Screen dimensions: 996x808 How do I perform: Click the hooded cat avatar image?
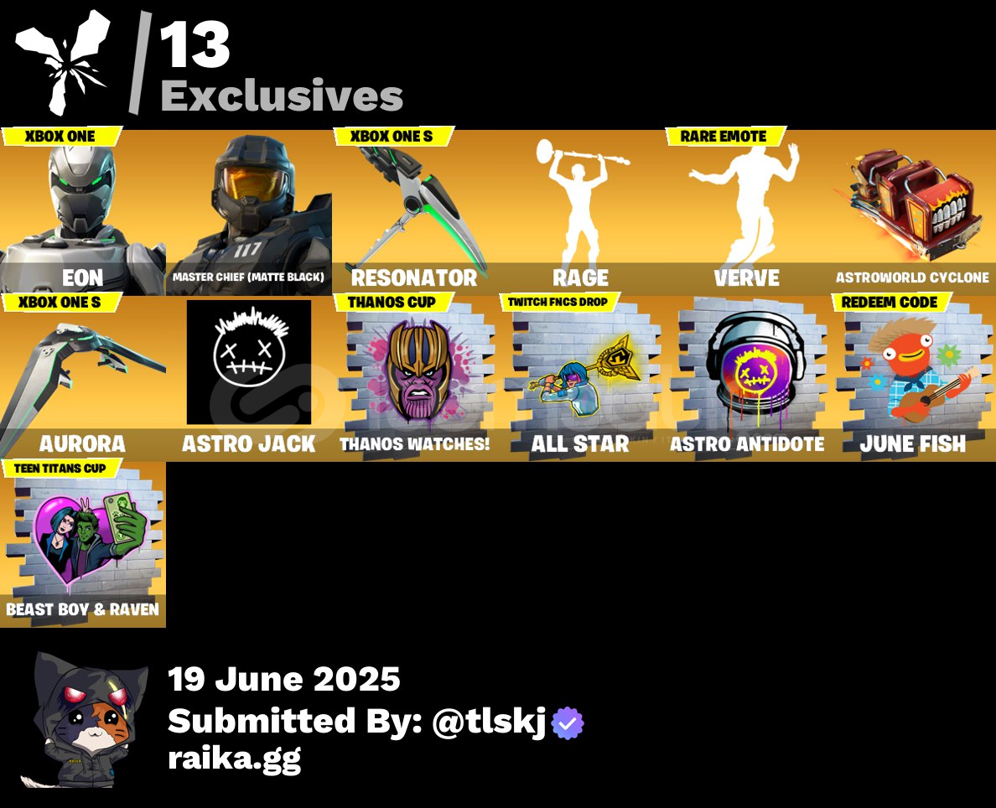coord(84,719)
